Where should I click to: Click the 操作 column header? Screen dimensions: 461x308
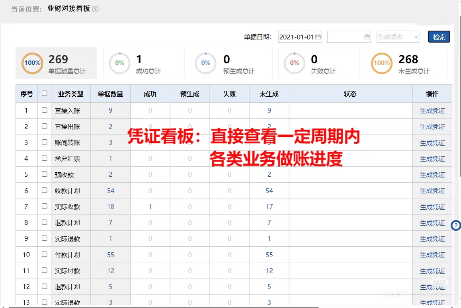(432, 94)
